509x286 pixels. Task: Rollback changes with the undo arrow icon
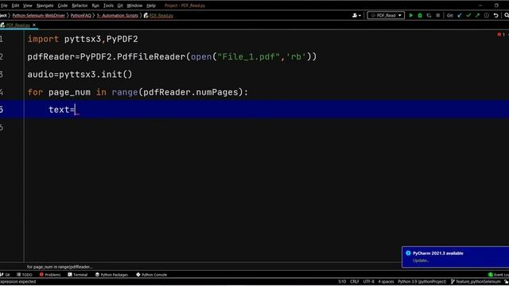(495, 15)
